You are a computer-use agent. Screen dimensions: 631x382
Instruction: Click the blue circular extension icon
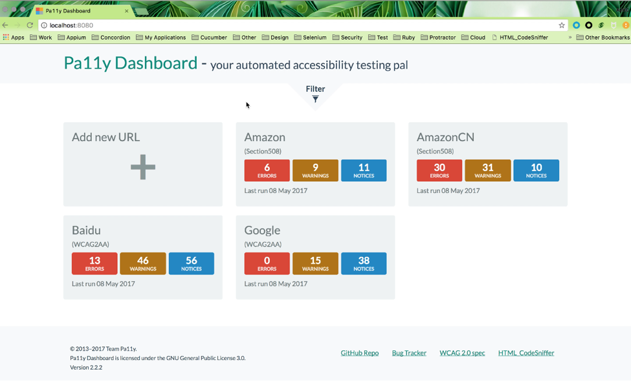[576, 25]
